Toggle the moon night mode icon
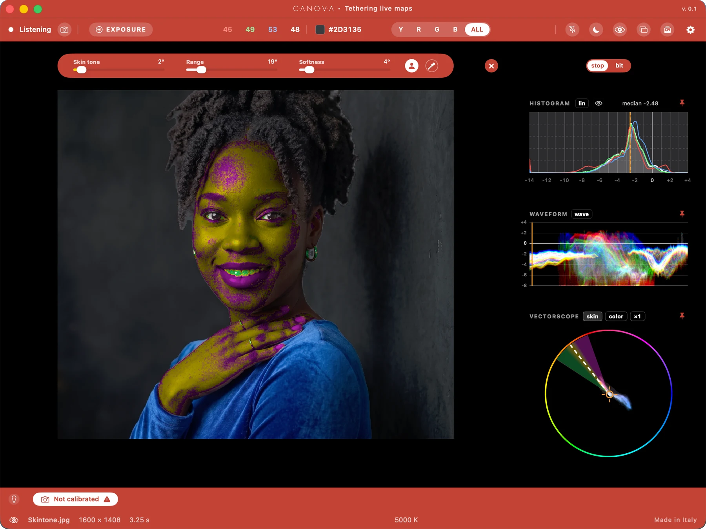The width and height of the screenshot is (706, 529). click(x=596, y=29)
